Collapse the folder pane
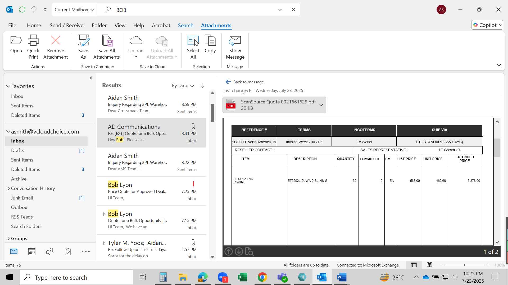508x285 pixels. coord(91,78)
